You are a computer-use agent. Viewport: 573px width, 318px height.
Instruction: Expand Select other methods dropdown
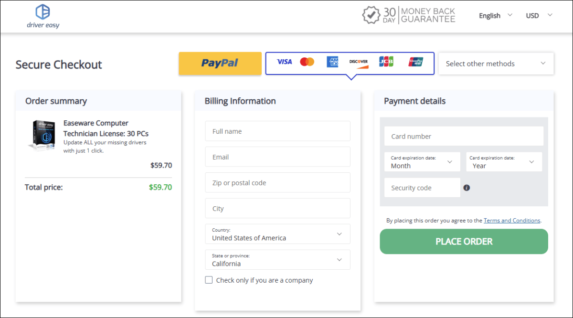click(x=496, y=64)
